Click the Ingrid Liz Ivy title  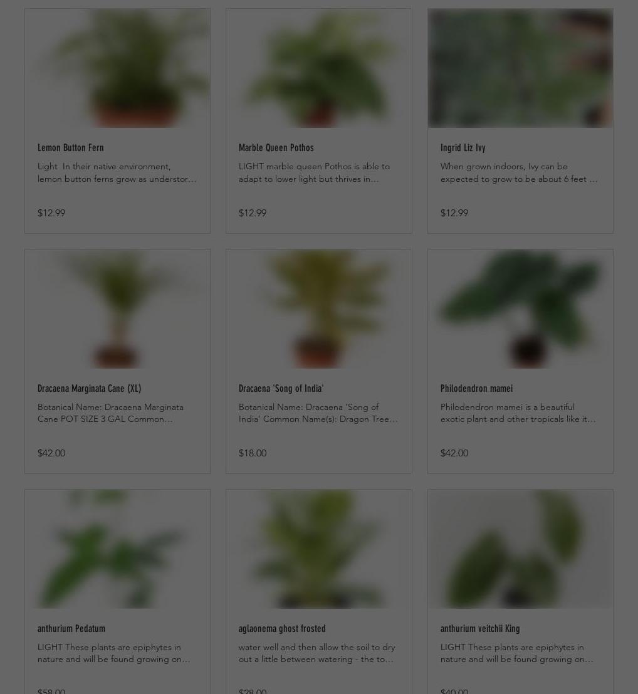463,148
